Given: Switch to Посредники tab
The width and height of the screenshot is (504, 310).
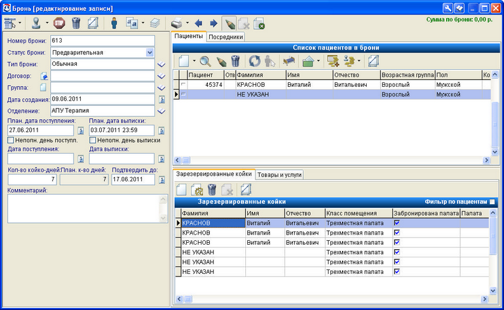Looking at the screenshot, I should (x=226, y=37).
